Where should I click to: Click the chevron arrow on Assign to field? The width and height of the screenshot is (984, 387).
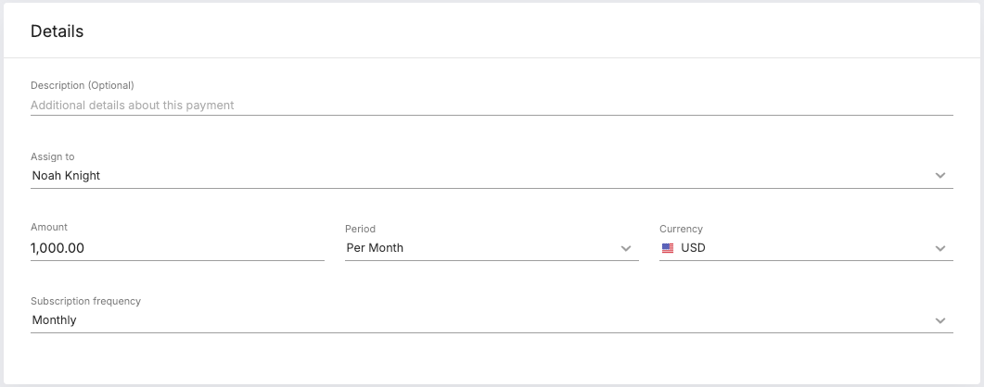pos(940,175)
